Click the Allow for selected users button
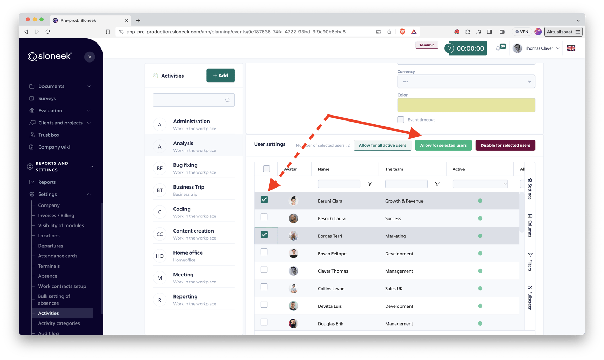This screenshot has width=604, height=360. (443, 145)
